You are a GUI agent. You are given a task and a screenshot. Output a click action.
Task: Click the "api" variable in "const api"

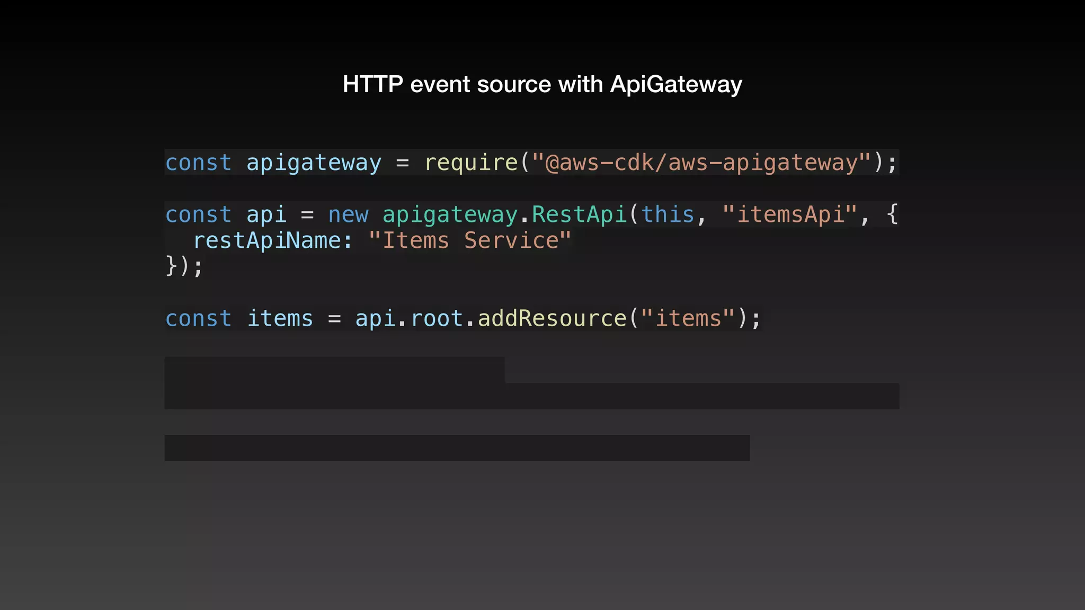click(x=266, y=215)
